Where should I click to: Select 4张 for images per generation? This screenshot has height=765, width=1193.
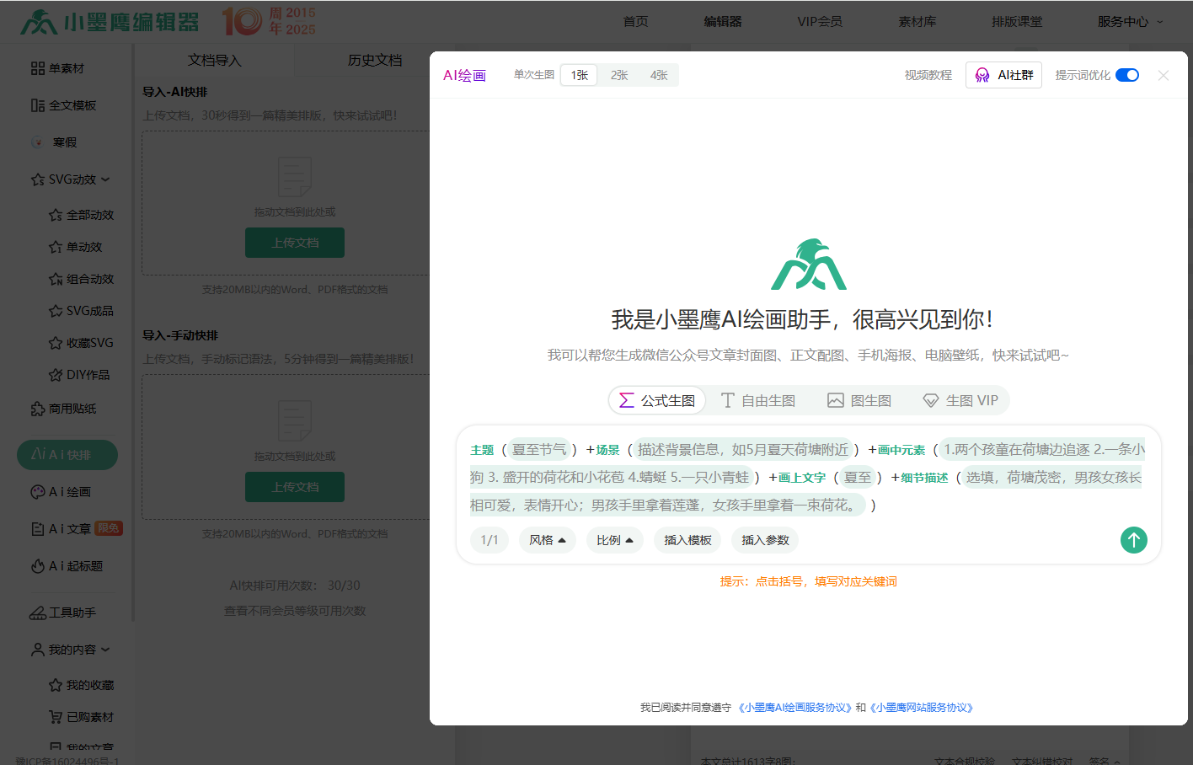(x=659, y=74)
